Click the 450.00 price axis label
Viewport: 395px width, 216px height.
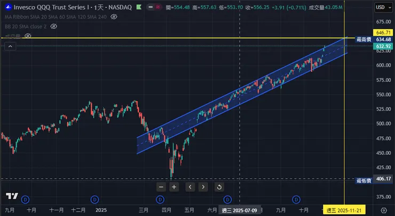383,153
